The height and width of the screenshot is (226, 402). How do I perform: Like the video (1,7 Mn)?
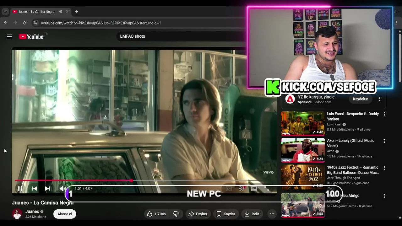(156, 214)
